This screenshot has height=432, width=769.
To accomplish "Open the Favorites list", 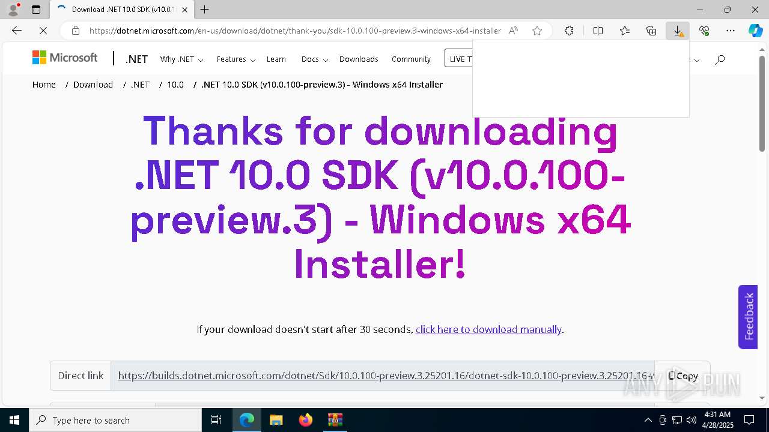I will point(625,31).
